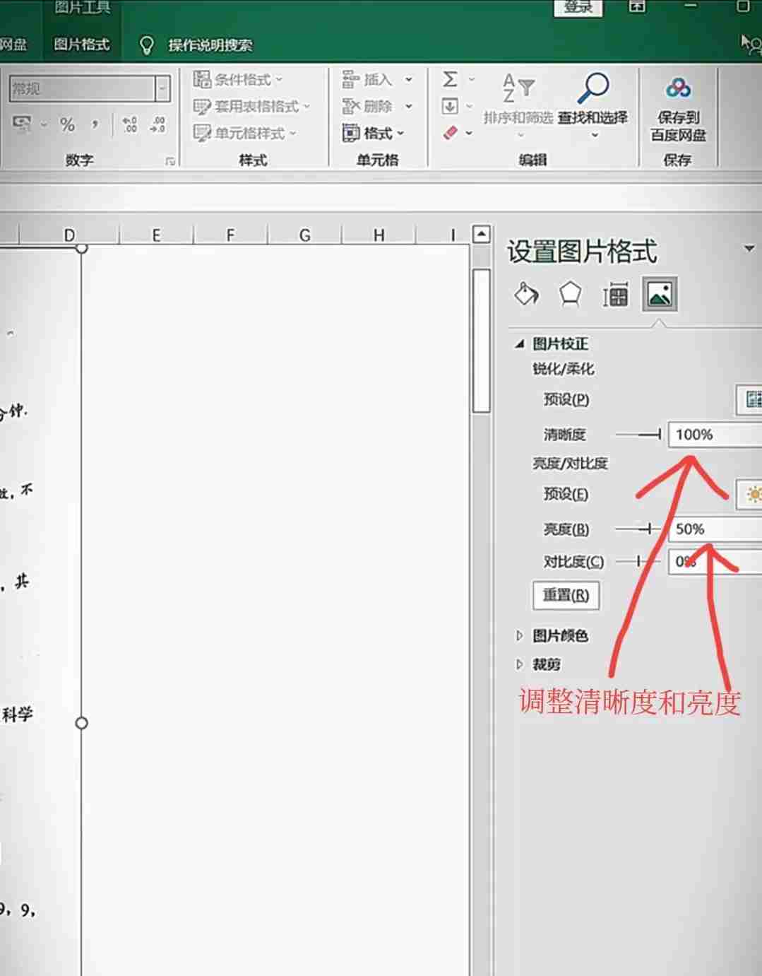Click the Reset (重置) button
This screenshot has height=976, width=762.
coord(566,595)
